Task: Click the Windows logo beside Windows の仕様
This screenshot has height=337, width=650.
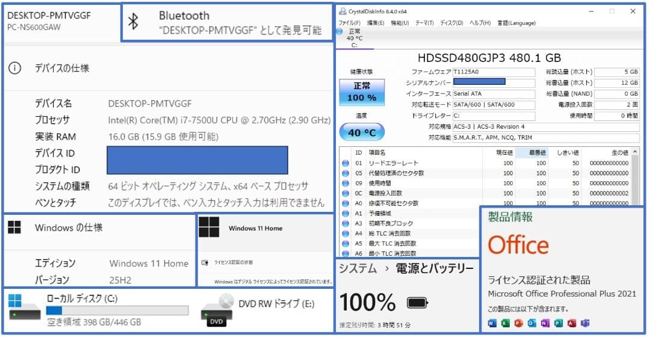Action: 14,227
